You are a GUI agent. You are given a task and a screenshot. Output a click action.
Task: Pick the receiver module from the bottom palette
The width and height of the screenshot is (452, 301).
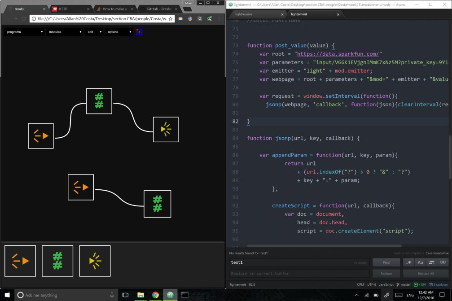point(95,261)
